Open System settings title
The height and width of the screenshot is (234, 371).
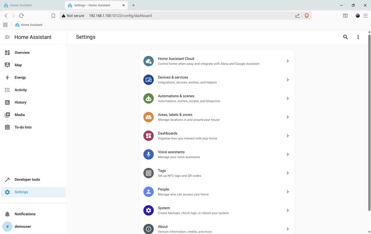click(164, 208)
